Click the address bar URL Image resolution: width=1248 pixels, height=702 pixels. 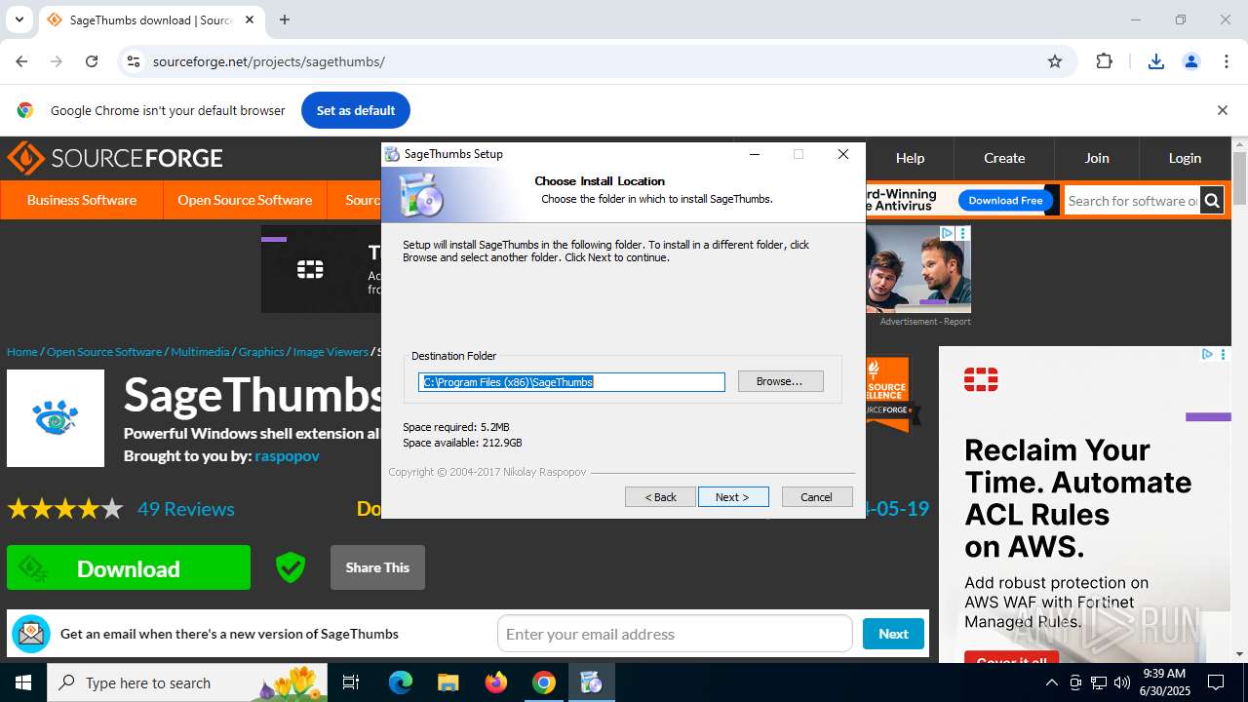(269, 61)
